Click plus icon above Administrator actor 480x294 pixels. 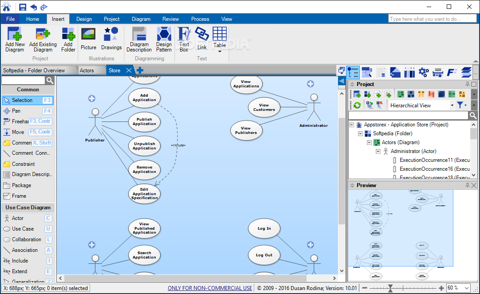pos(311,84)
